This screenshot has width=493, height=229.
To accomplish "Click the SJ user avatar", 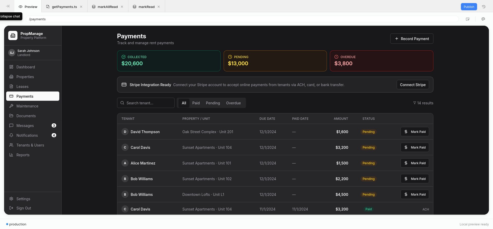I will (12, 53).
